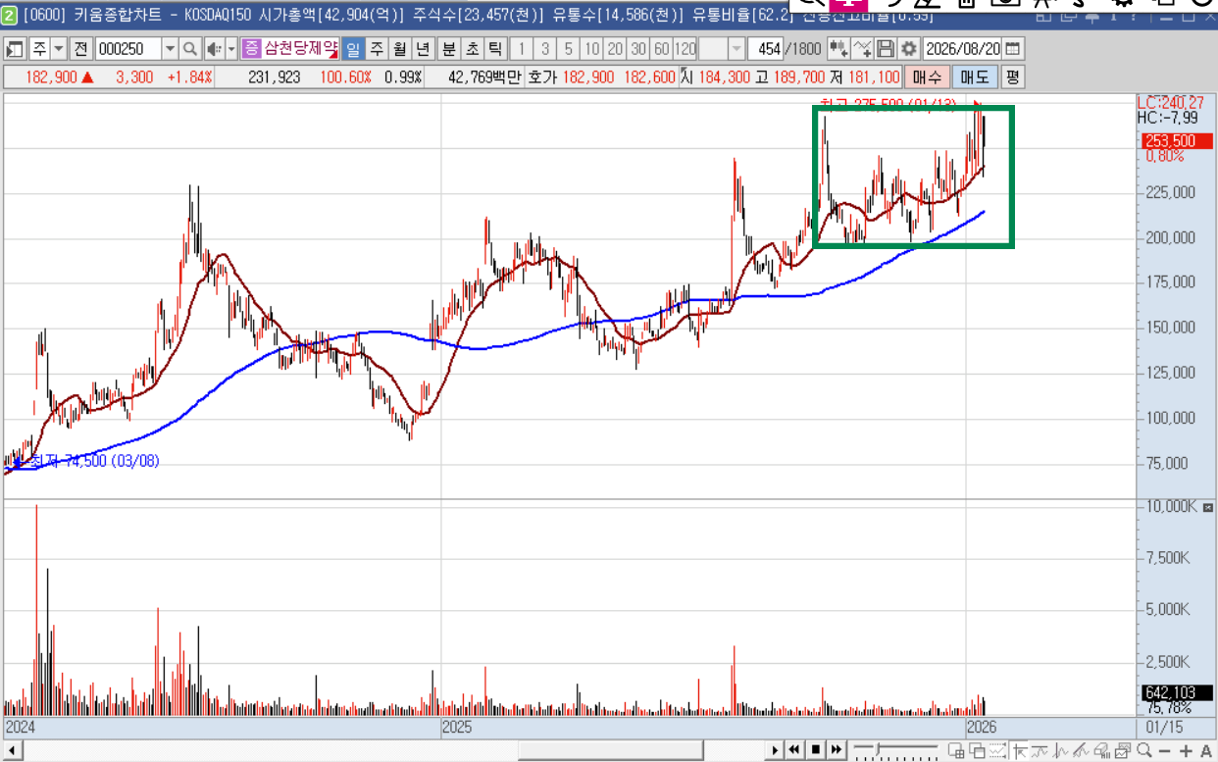Select the 일 daily period toggle
This screenshot has width=1218, height=762.
pos(353,49)
